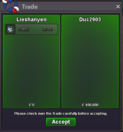Click the Lvl: 56 level text

(47, 29)
